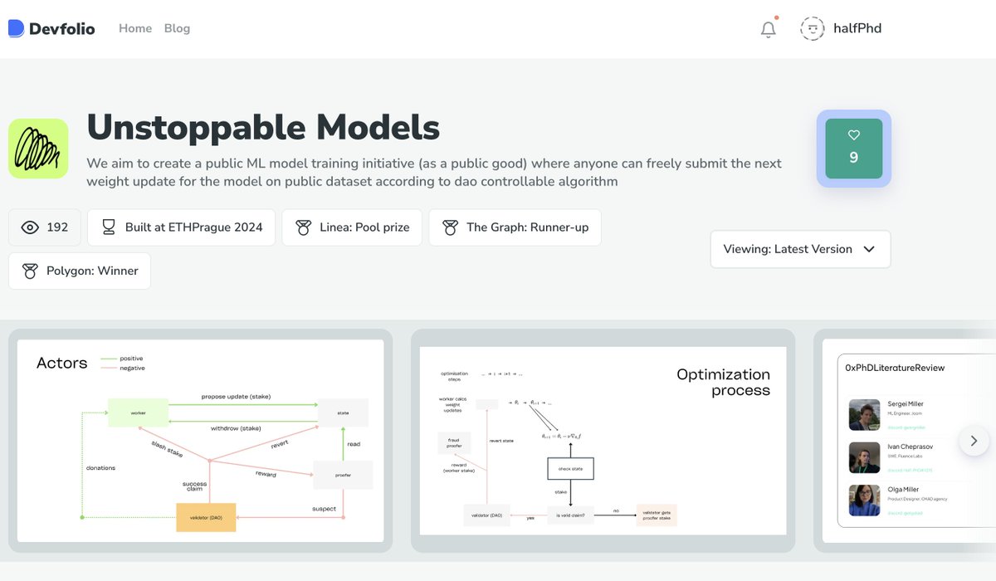Open the Built at ETHPrague 2024 badge

pyautogui.click(x=181, y=227)
